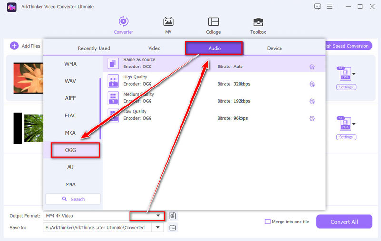Image resolution: width=381 pixels, height=241 pixels.
Task: Choose AU audio format
Action: coord(70,167)
